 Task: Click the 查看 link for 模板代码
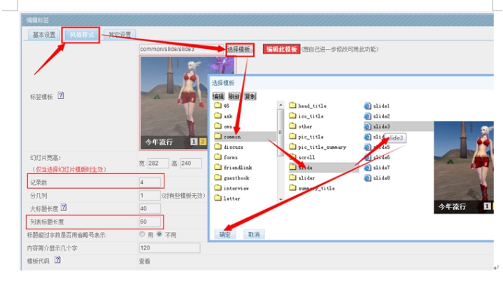click(144, 261)
